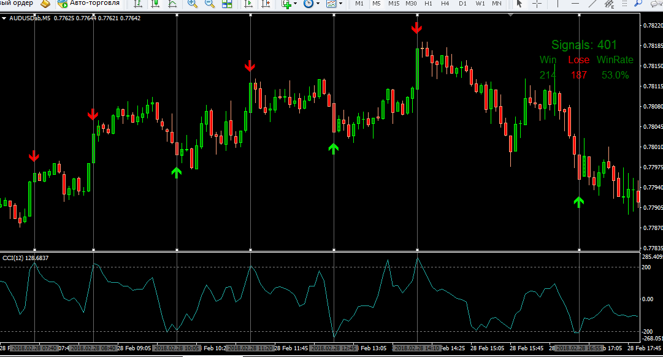
Task: Expand the periods dropdown arrow
Action: pos(318,4)
